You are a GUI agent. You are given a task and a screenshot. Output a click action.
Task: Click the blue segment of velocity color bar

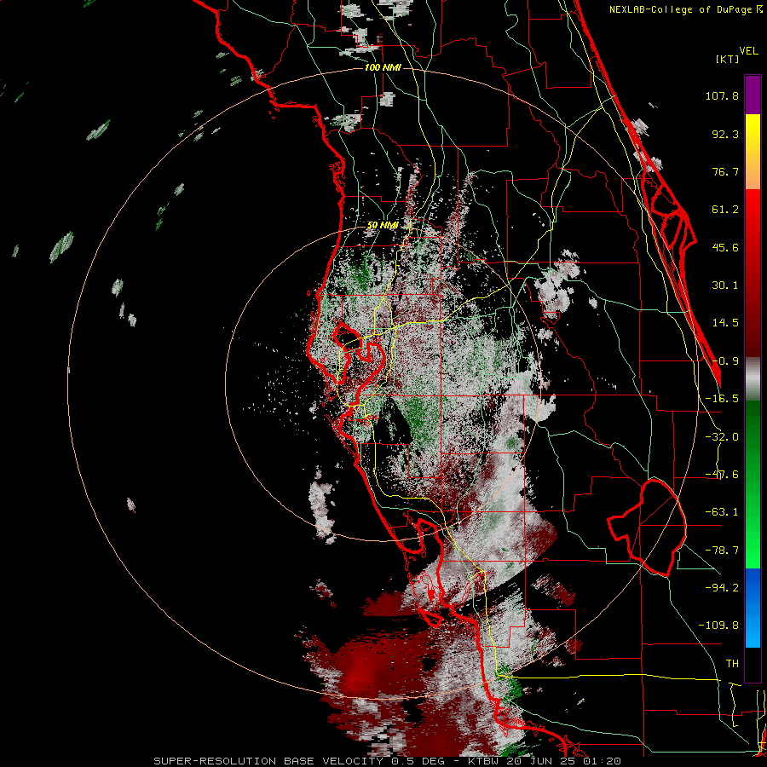pyautogui.click(x=753, y=608)
